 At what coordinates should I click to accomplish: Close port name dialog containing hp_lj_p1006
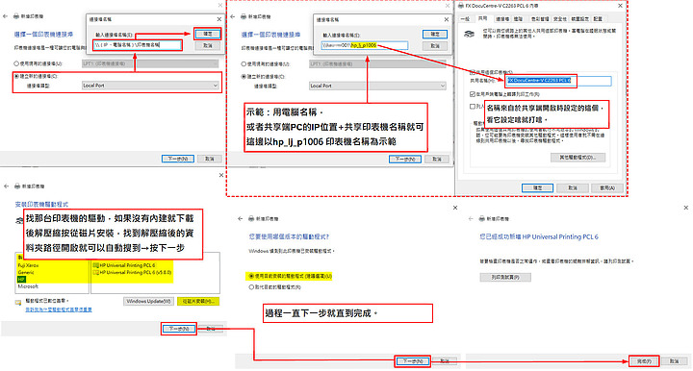click(x=446, y=19)
